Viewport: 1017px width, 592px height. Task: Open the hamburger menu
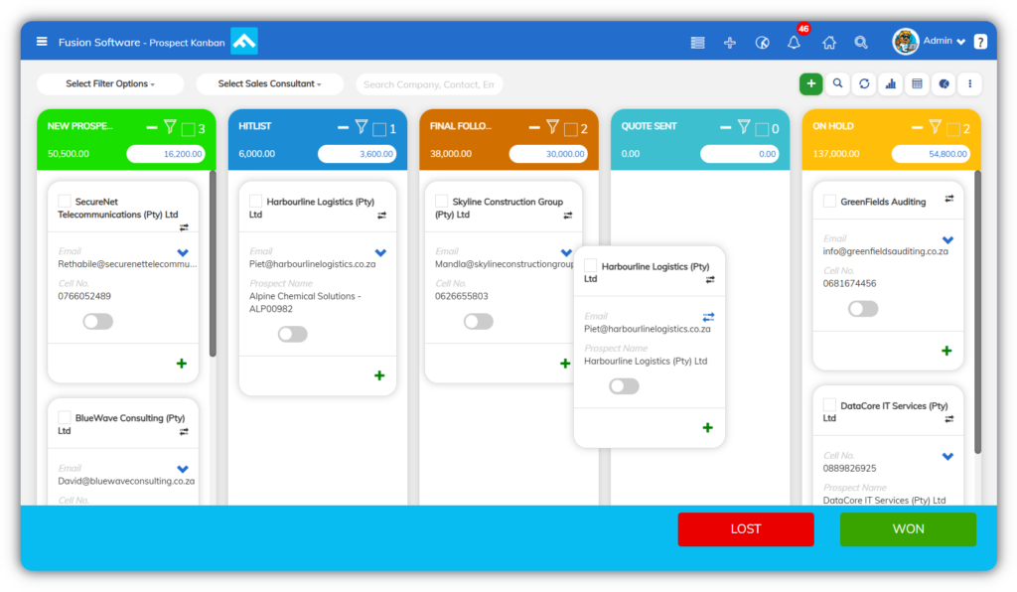42,42
